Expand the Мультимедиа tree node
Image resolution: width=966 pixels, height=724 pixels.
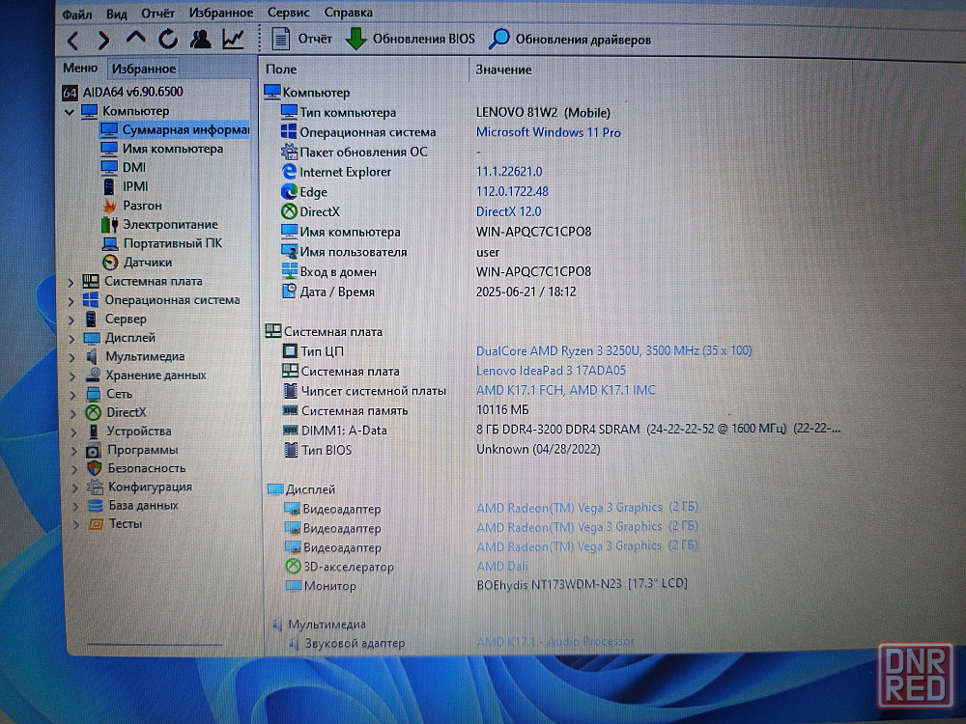pos(72,358)
